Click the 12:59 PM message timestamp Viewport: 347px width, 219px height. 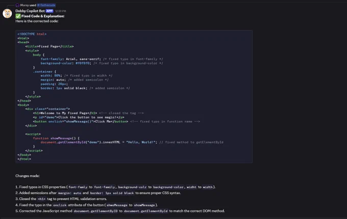coord(60,11)
